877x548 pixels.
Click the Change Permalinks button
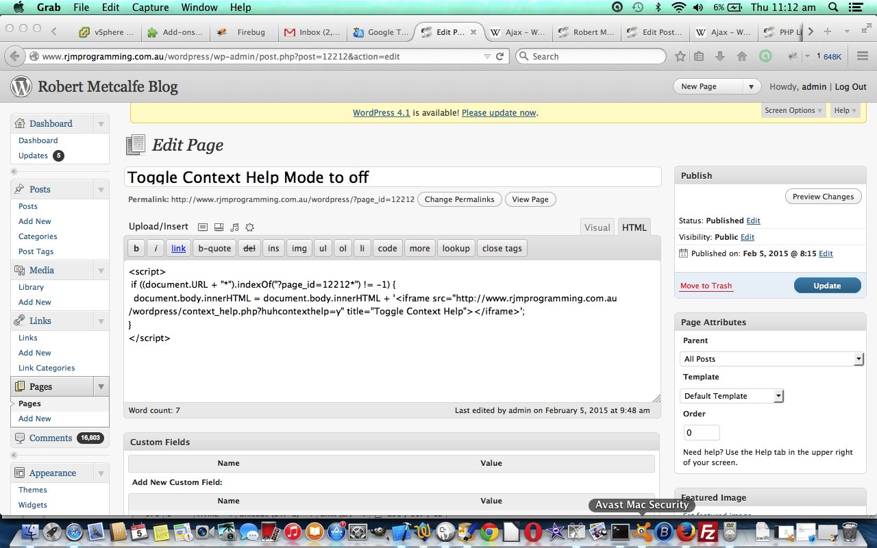[x=459, y=199]
